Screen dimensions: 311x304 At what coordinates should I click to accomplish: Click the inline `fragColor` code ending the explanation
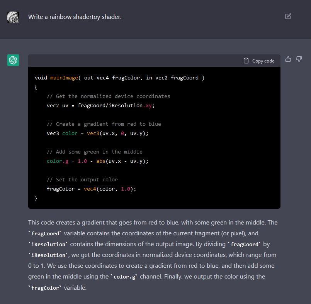click(45, 288)
